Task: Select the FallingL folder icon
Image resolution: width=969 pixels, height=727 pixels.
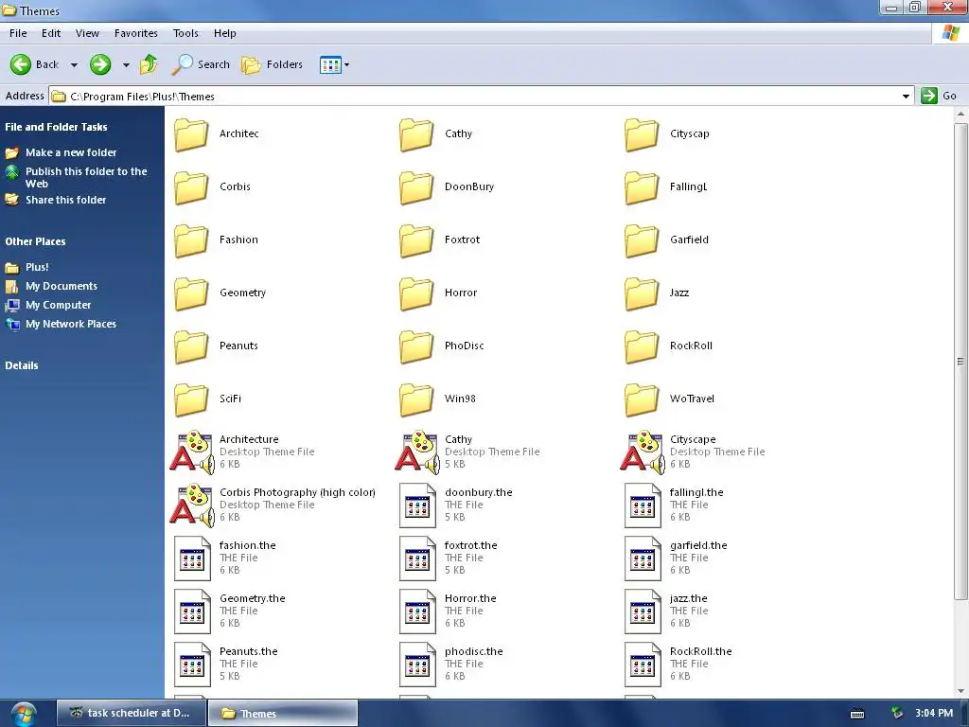Action: click(642, 187)
